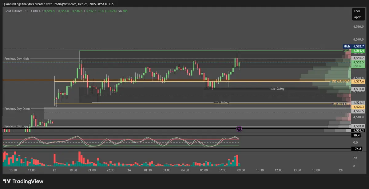Click the −74.8 oscillator value label
This screenshot has width=369, height=189.
coord(357,149)
